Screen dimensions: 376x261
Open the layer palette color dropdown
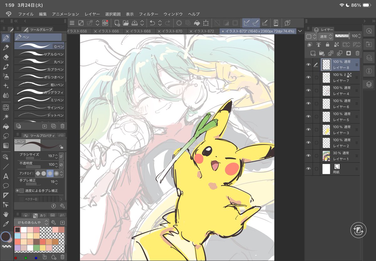coord(311,37)
